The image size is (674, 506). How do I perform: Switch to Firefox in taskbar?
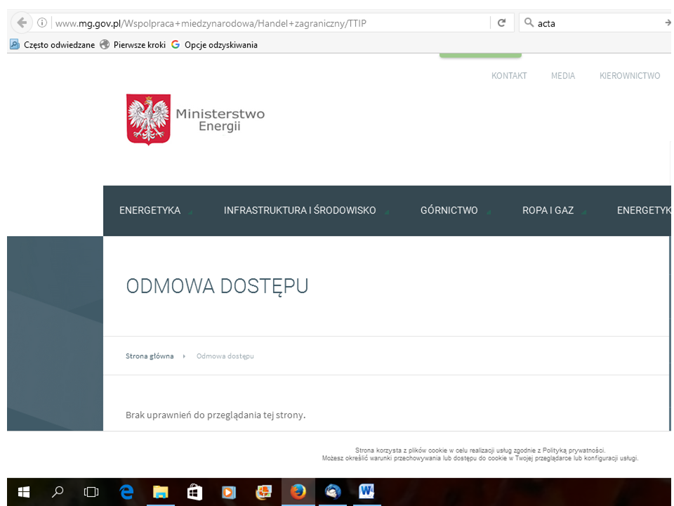(x=298, y=491)
